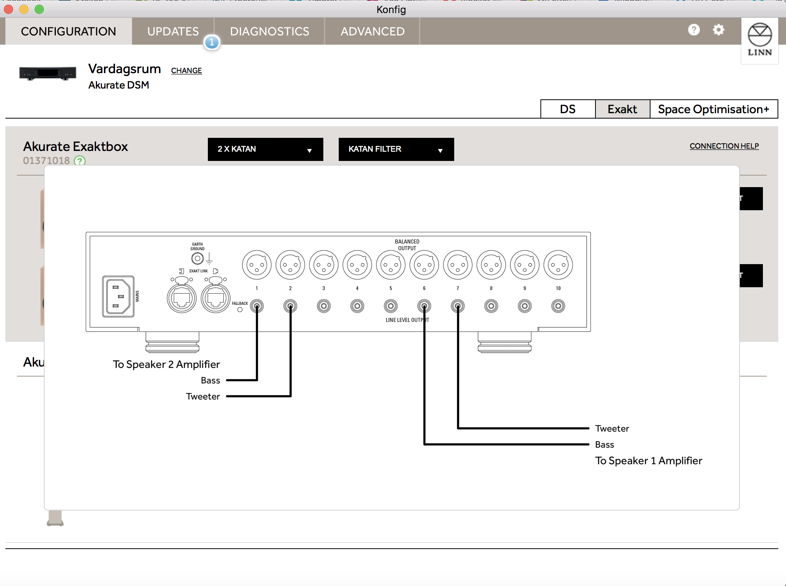Expand the KATAN FILTER dropdown

[396, 149]
